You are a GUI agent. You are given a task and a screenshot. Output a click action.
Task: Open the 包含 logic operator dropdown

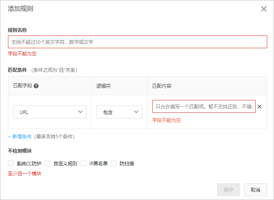(119, 112)
